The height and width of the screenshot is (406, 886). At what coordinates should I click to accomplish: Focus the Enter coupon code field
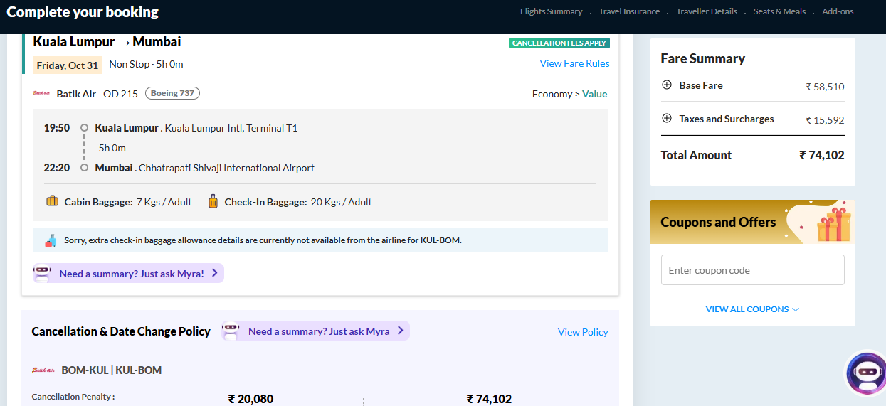752,270
